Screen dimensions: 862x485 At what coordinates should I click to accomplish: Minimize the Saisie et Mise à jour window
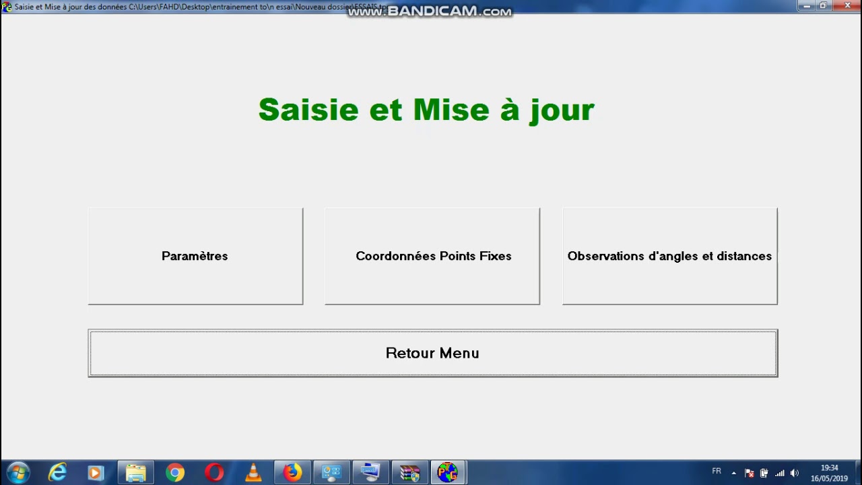pos(807,6)
